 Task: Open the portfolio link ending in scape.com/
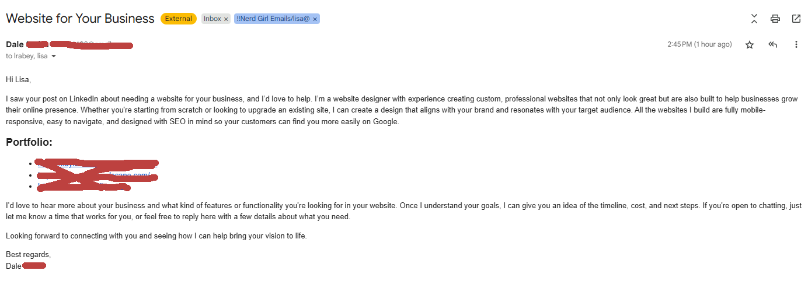point(97,175)
